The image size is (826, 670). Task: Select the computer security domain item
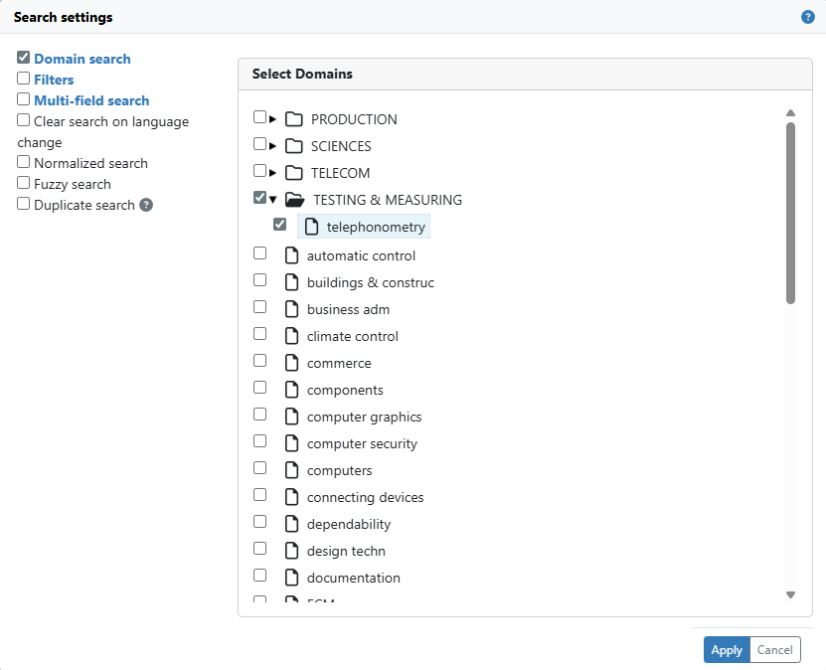pos(362,444)
